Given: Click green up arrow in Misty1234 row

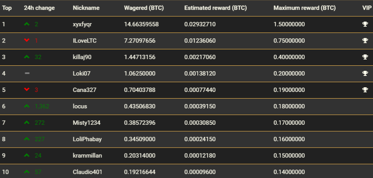Looking at the screenshot, I should [x=27, y=122].
